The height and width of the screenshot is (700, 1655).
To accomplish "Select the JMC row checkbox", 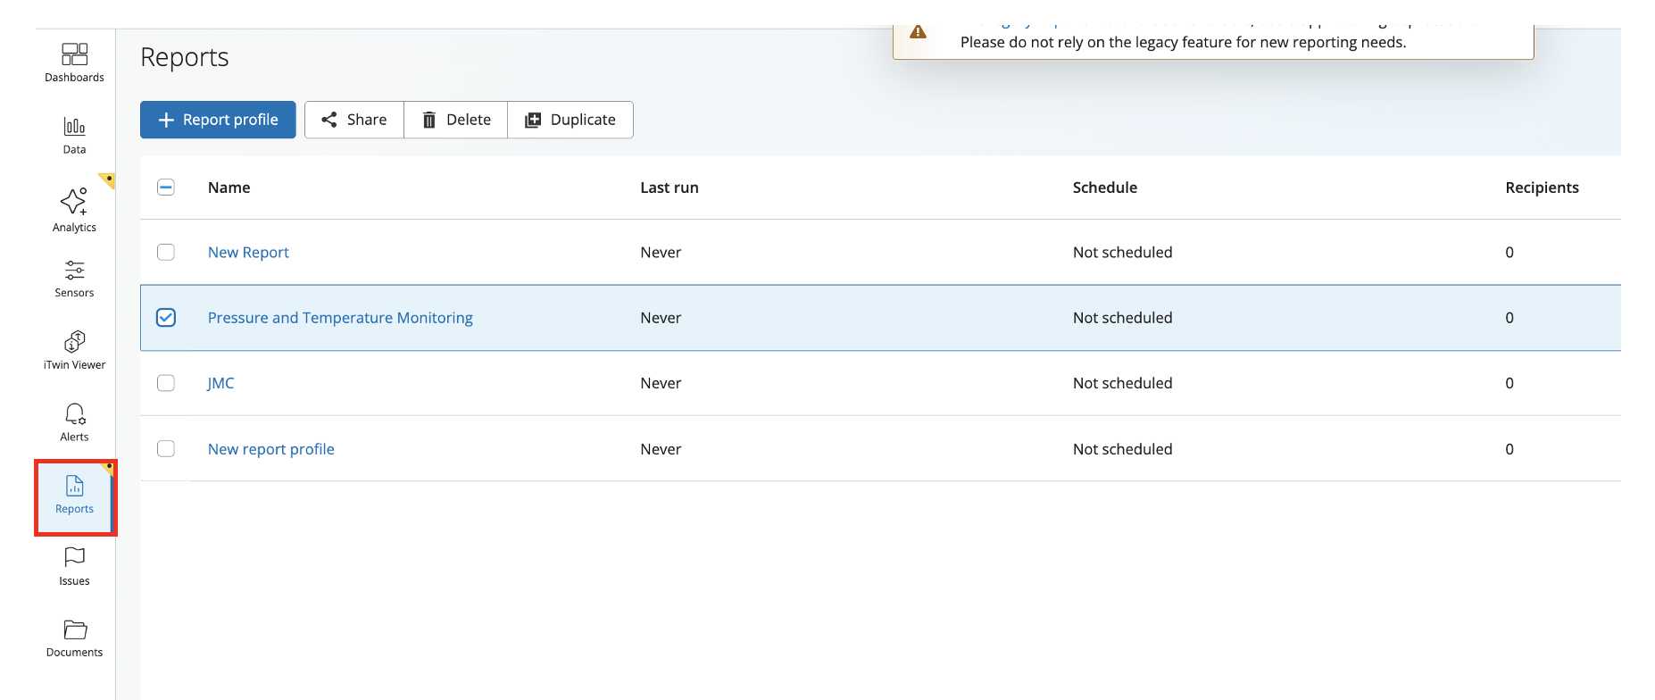I will (166, 383).
